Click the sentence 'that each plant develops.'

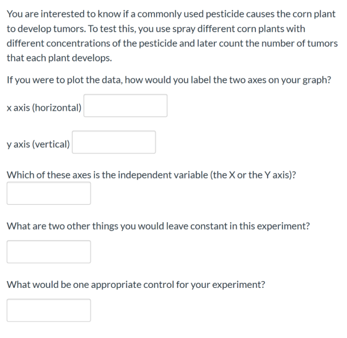[59, 58]
